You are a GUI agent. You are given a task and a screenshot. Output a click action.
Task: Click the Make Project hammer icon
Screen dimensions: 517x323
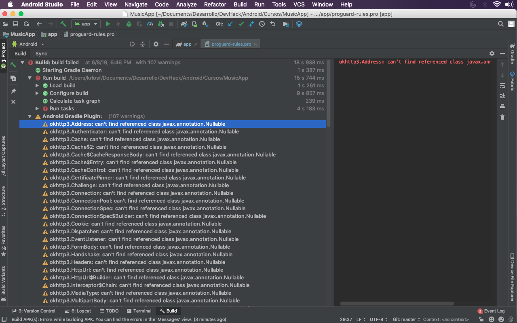pos(63,24)
